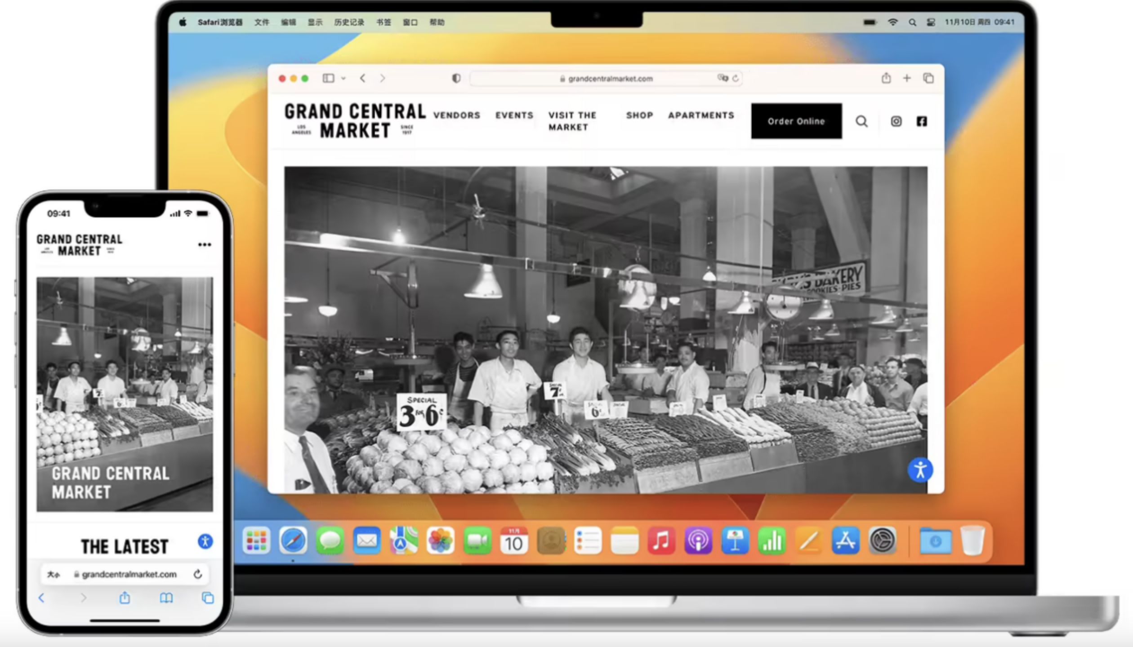Click the Wi-Fi status icon in Mac menu bar
1133x647 pixels.
click(893, 22)
